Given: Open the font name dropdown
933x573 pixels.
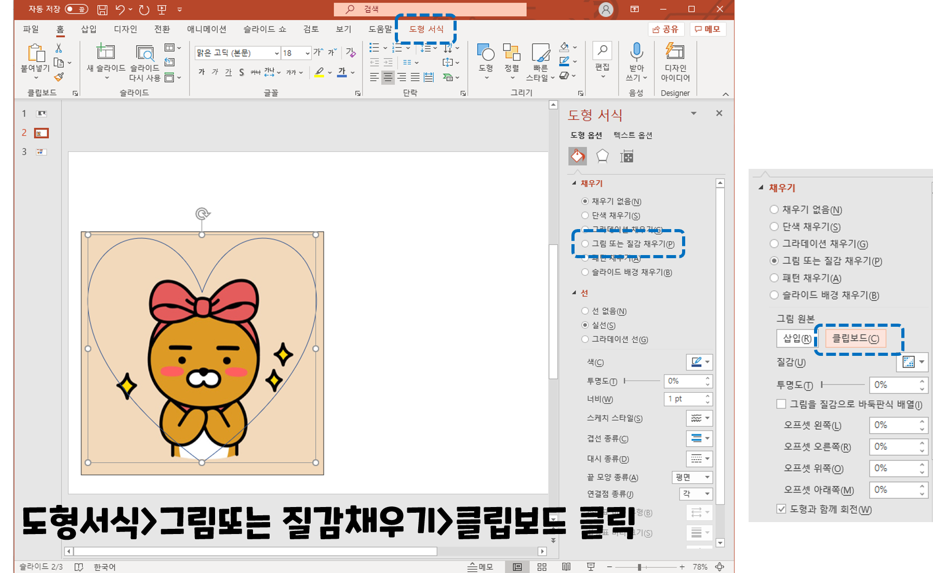Looking at the screenshot, I should point(276,53).
